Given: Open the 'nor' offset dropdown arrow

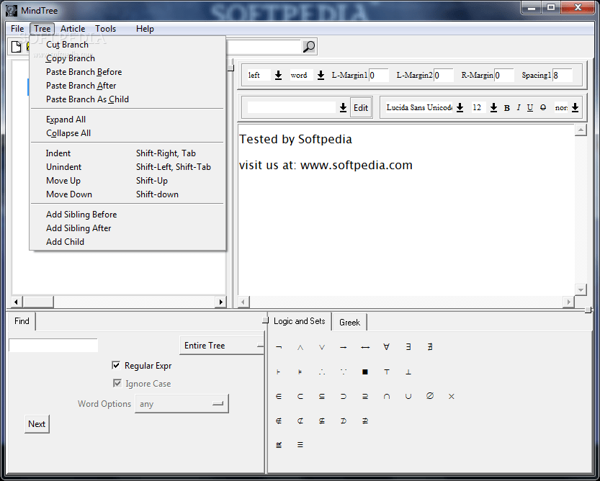Looking at the screenshot, I should tap(575, 108).
